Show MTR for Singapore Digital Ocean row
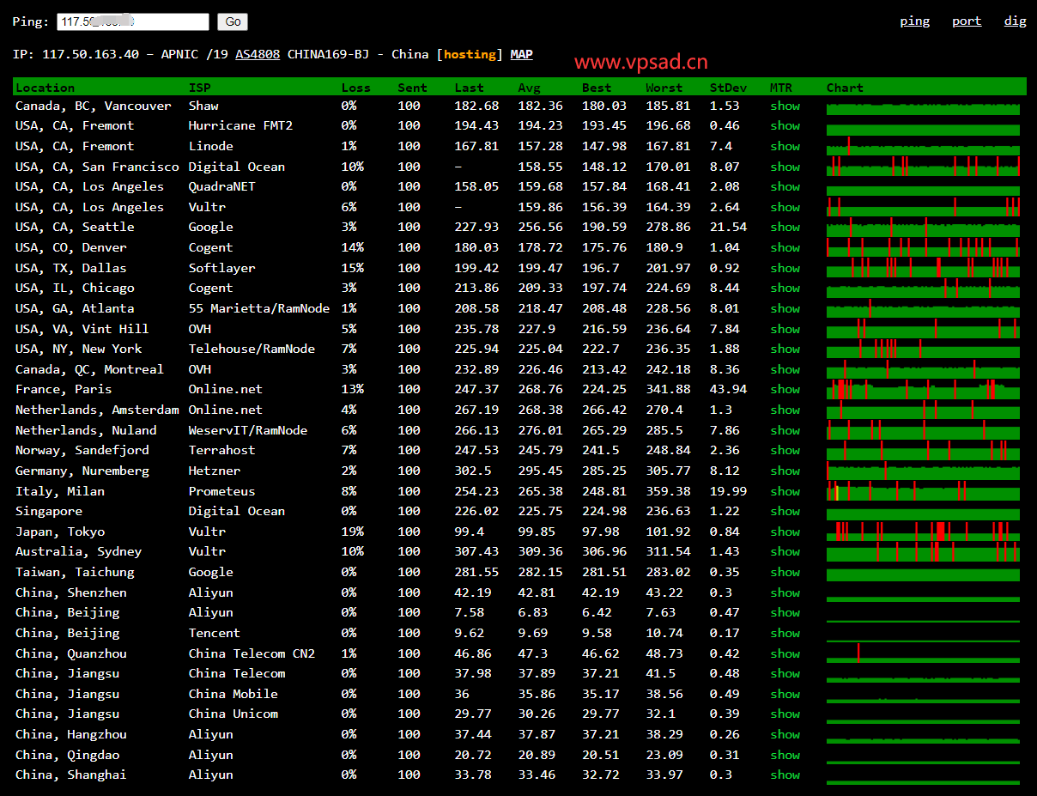The image size is (1037, 796). [785, 511]
